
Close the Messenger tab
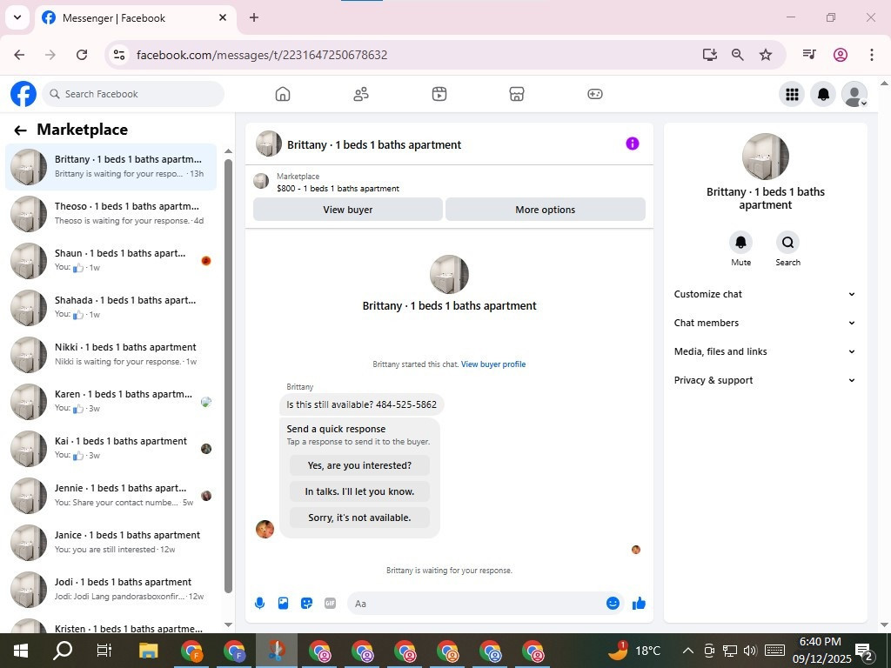pos(223,17)
